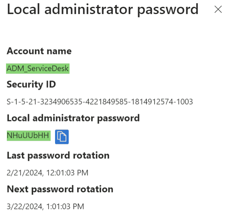The height and width of the screenshot is (218, 225).
Task: Click the Next password rotation date value
Action: [x=45, y=206]
